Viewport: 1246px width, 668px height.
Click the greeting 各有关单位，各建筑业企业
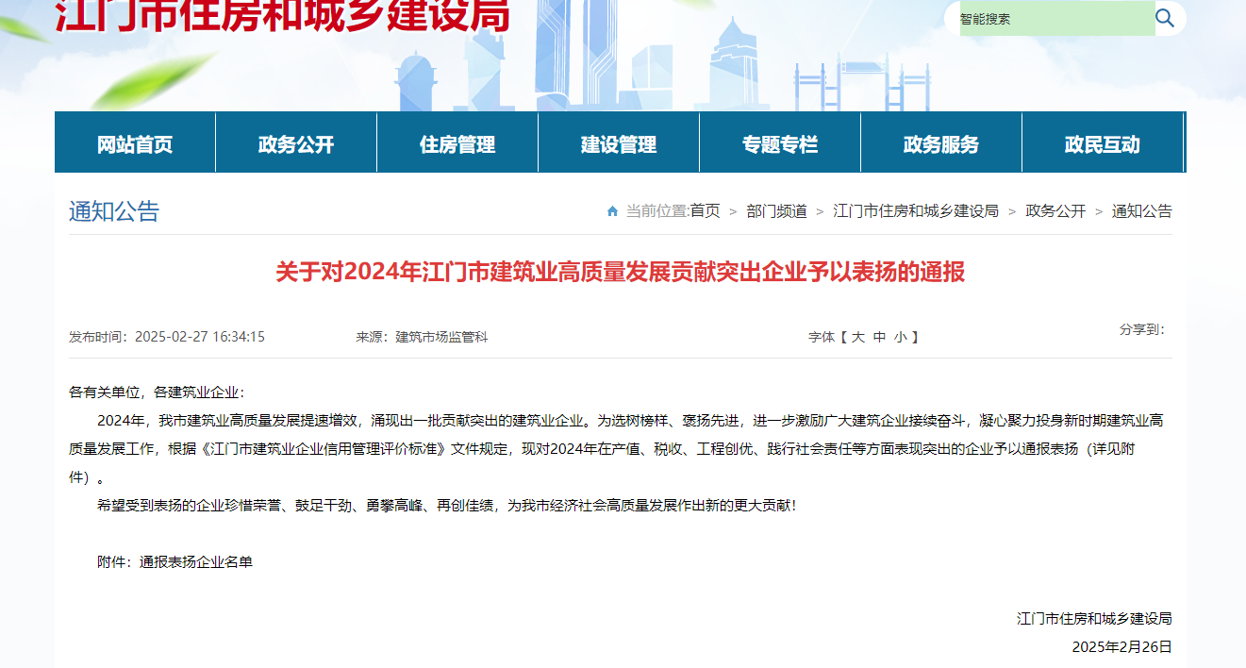(x=157, y=392)
